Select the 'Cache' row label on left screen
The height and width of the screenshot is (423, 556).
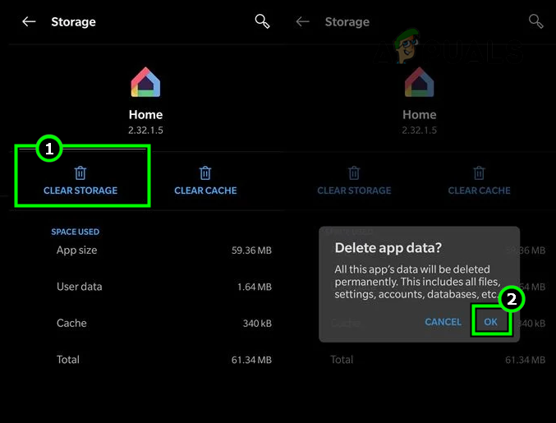(x=71, y=323)
